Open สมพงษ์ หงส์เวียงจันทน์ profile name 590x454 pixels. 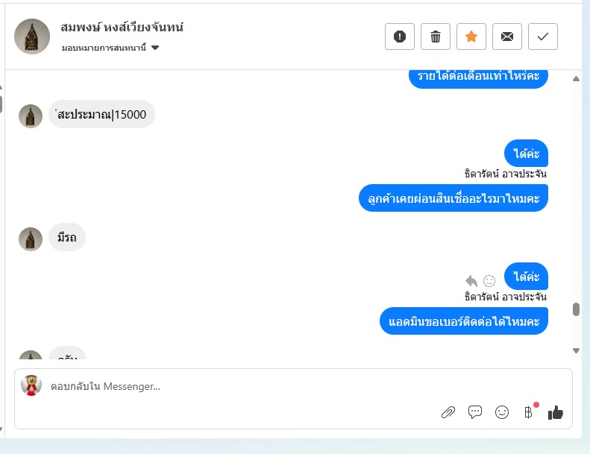point(122,27)
